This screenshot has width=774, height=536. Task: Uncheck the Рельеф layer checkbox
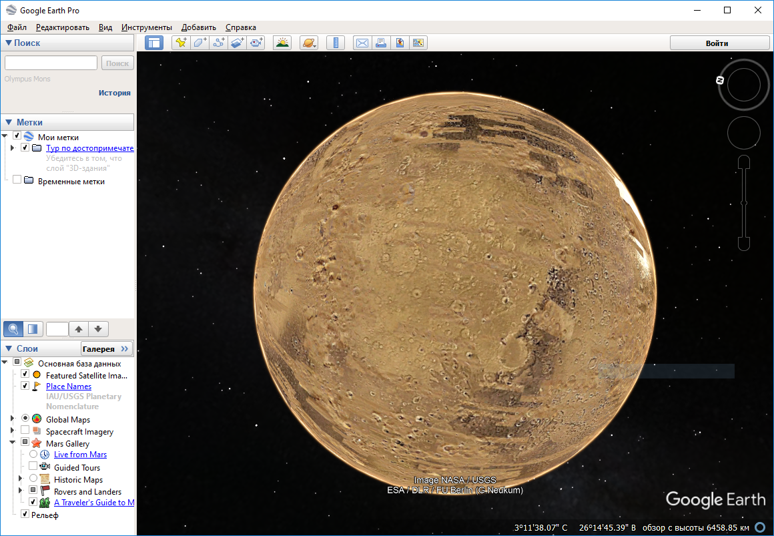point(25,514)
